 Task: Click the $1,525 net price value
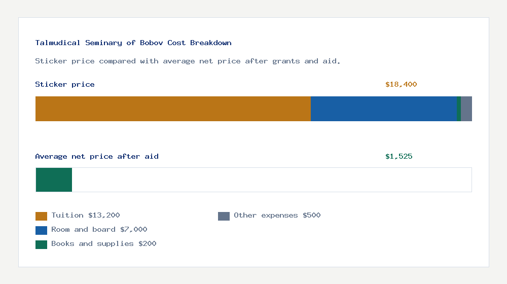[399, 157]
